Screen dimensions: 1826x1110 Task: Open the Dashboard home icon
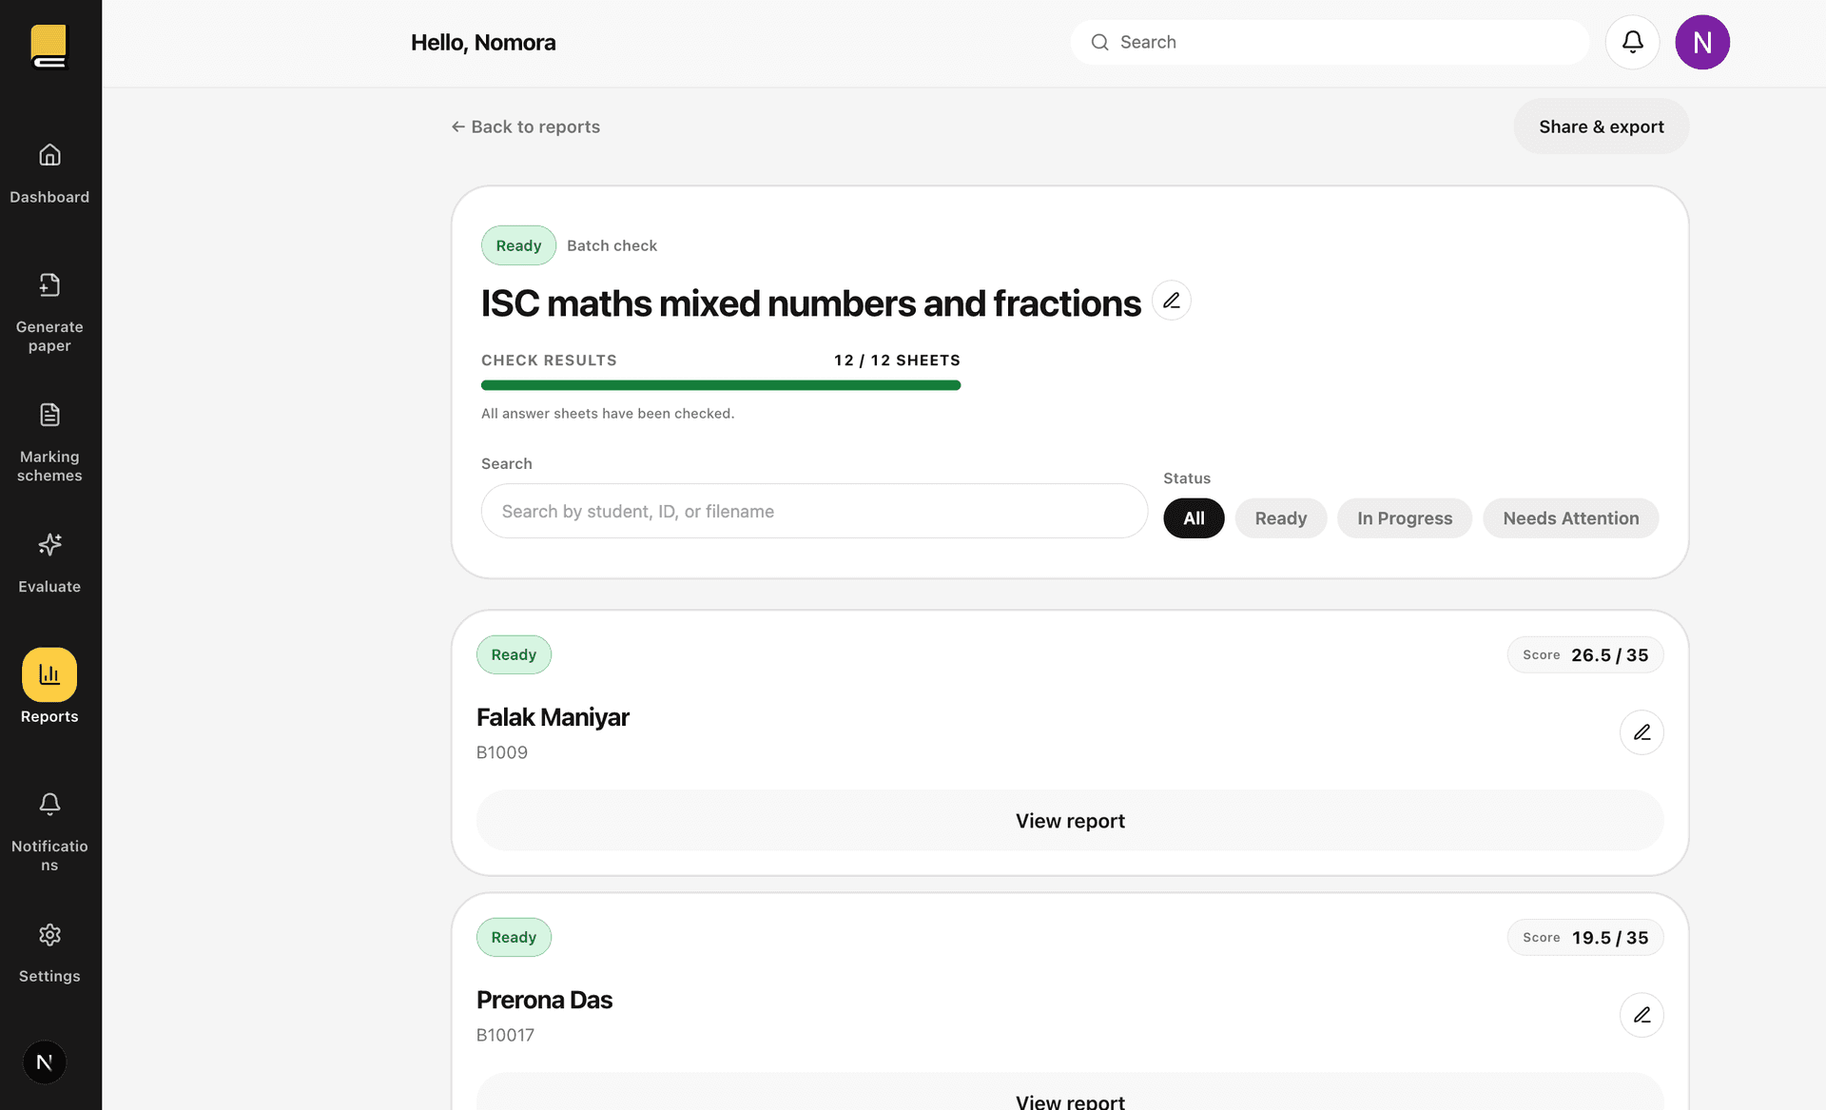49,154
